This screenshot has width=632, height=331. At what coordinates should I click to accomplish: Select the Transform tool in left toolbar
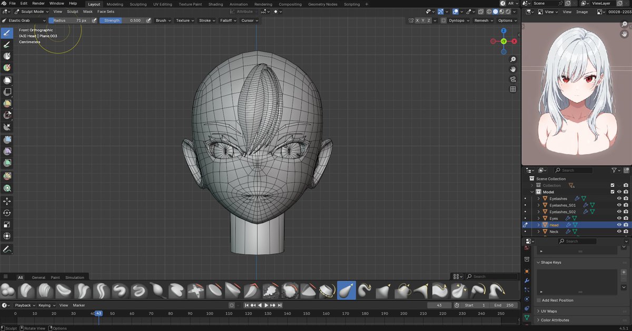7,236
